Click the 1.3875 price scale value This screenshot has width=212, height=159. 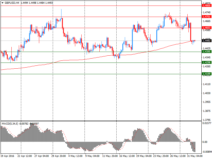207,111
